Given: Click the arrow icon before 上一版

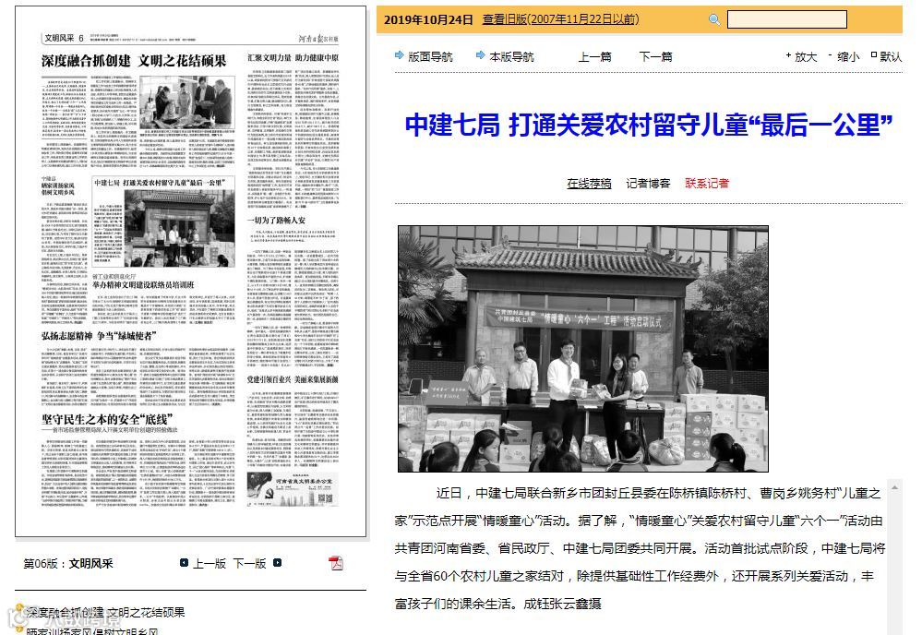Looking at the screenshot, I should [184, 563].
